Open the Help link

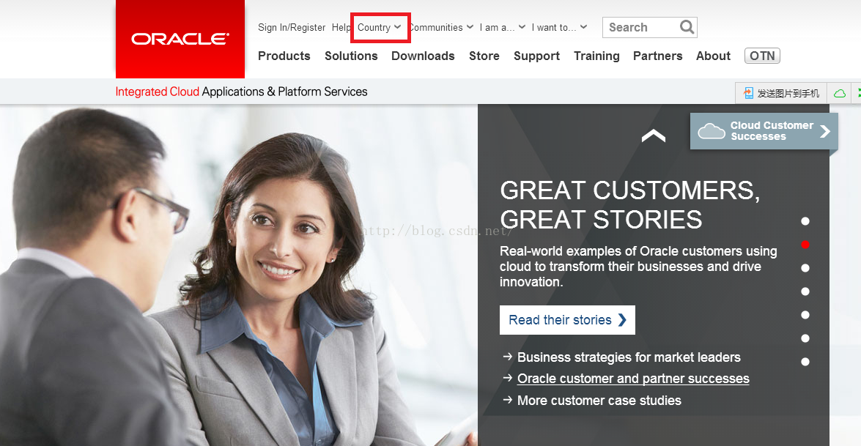(341, 27)
